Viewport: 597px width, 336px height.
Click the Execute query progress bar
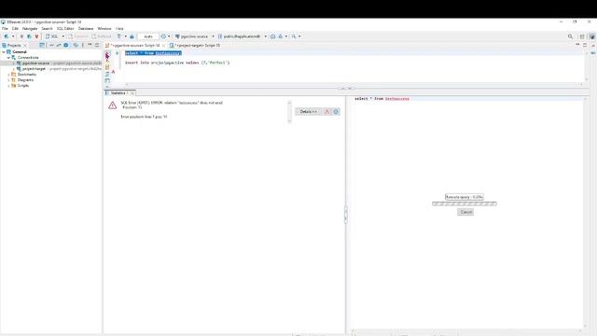click(465, 203)
